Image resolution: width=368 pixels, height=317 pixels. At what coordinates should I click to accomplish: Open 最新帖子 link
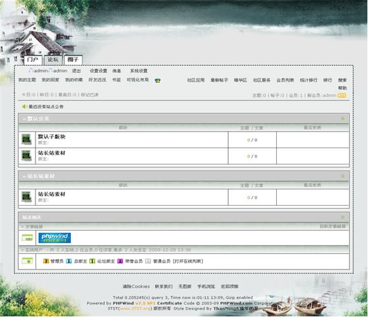[x=219, y=80]
